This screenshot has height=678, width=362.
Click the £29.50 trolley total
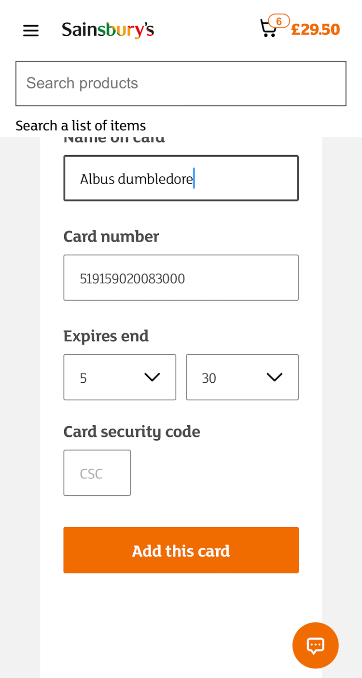(x=316, y=29)
